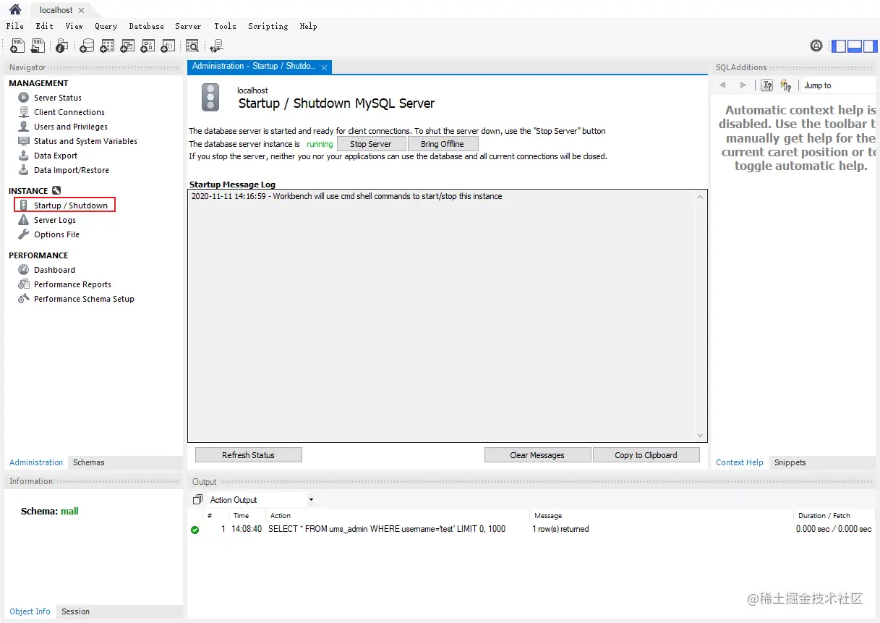Reconnect to DBMS toolbar icon
Viewport: 880px width, 623px height.
click(x=216, y=46)
